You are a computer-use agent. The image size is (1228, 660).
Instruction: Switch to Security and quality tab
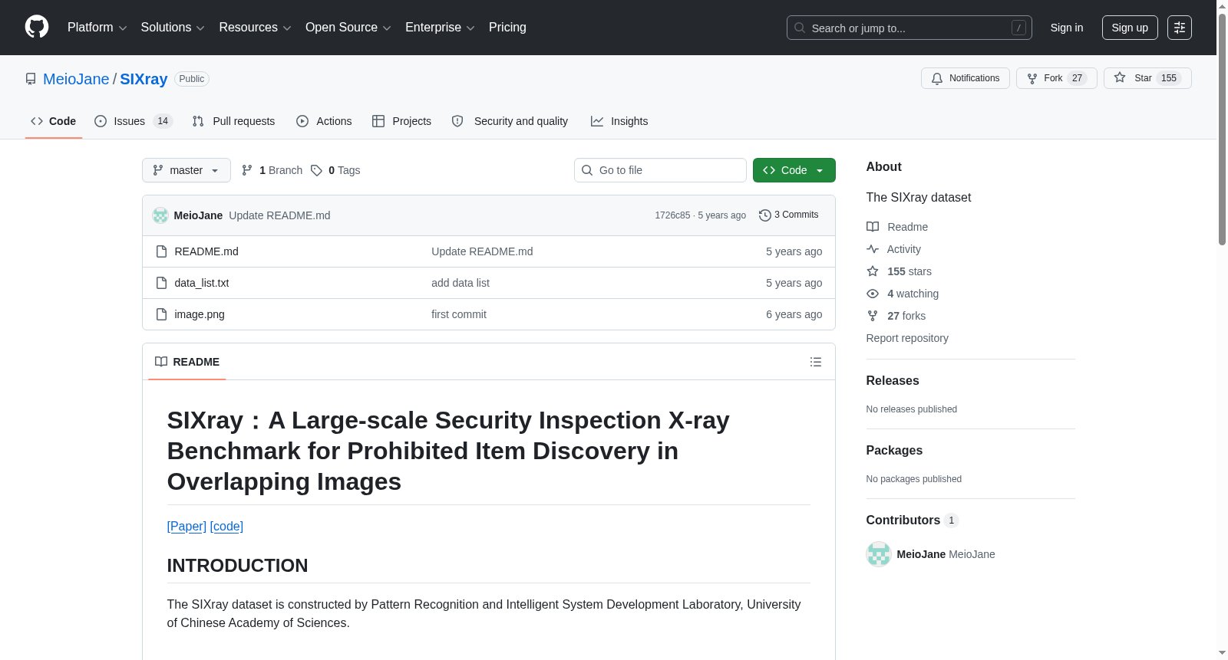click(x=510, y=121)
